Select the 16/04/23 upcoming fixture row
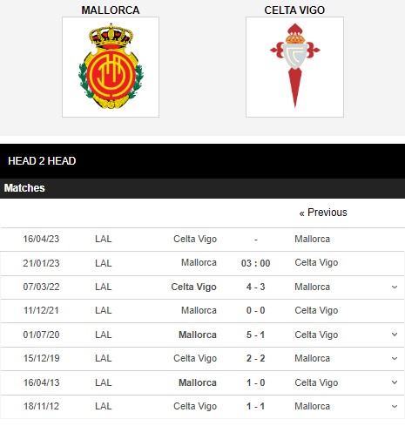 point(202,240)
